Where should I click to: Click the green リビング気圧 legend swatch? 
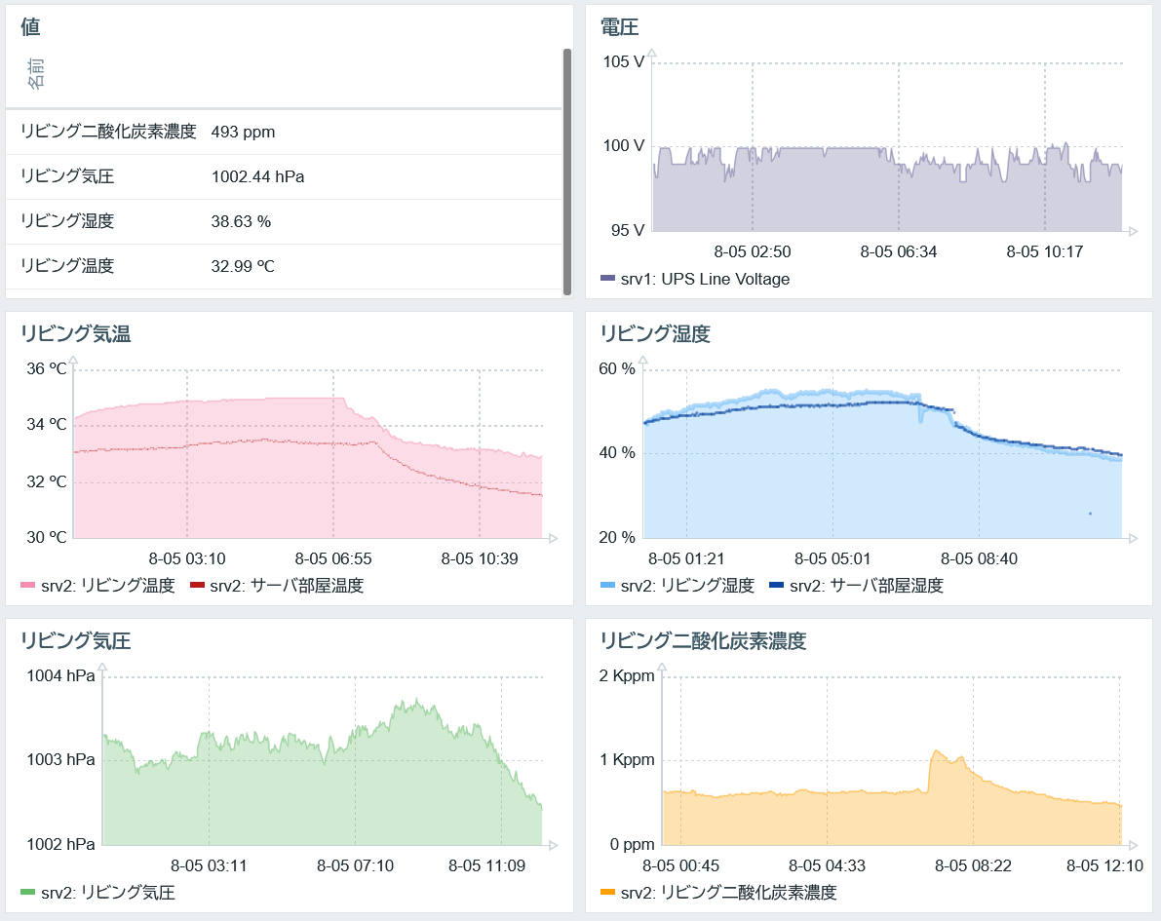28,892
